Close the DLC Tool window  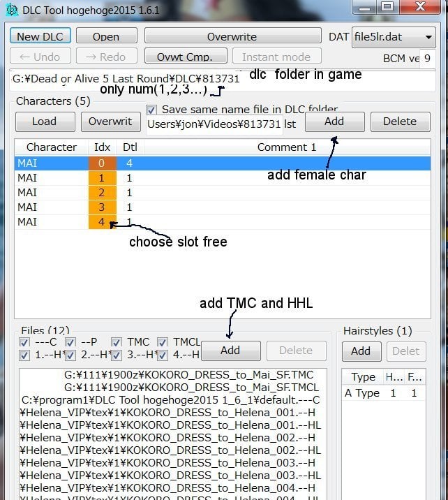click(420, 7)
